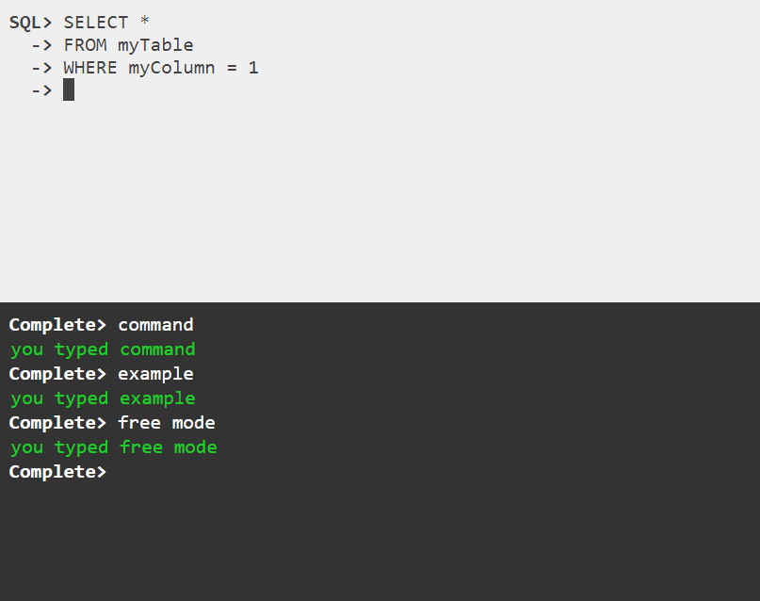Click the SELECT * statement text
The height and width of the screenshot is (601, 760).
point(106,23)
